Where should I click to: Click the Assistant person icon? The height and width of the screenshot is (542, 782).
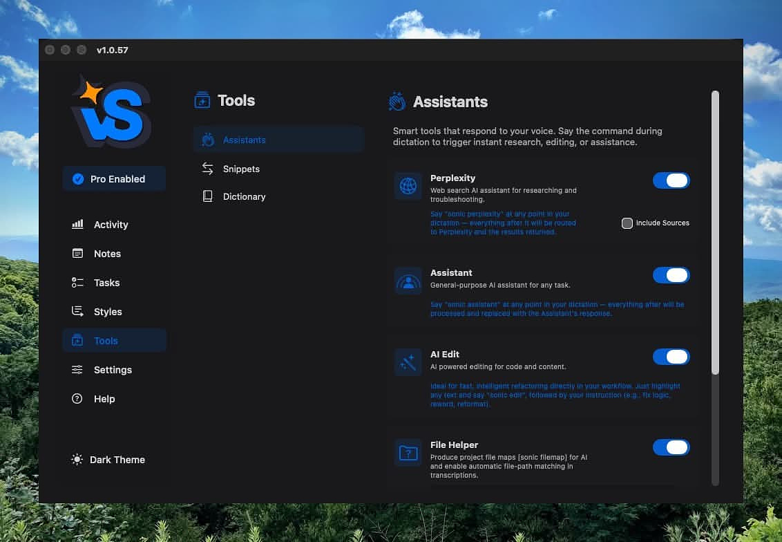(408, 281)
